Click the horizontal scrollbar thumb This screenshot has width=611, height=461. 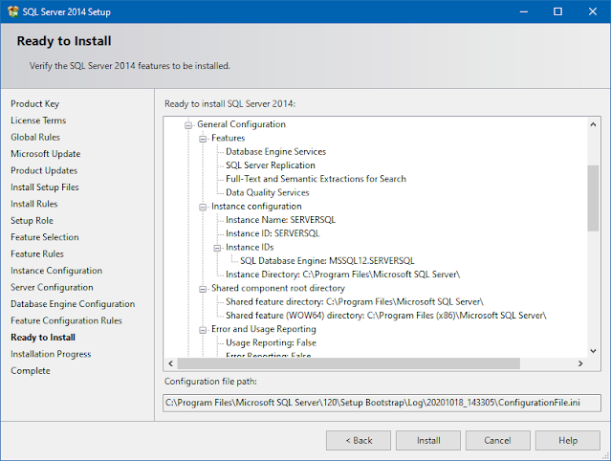coord(348,363)
